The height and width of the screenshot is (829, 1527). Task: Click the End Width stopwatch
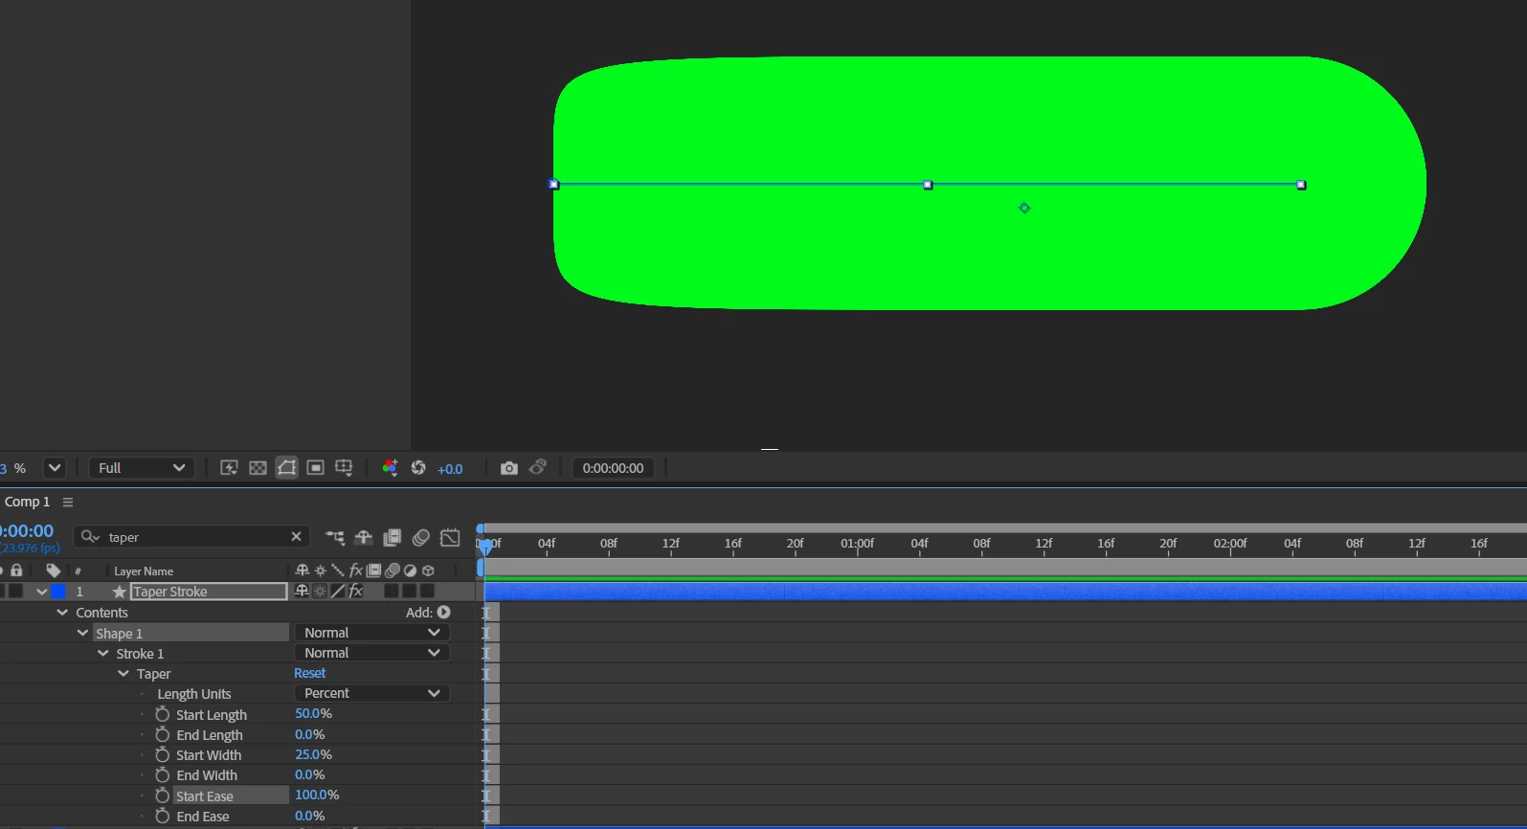pos(163,774)
